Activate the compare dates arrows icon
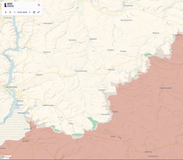Image resolution: width=183 pixels, height=160 pixels. [x=39, y=12]
